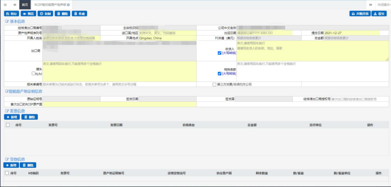Viewport: 391px width, 187px height.
Task: Click the 发票日期 column header
Action: tap(116, 125)
